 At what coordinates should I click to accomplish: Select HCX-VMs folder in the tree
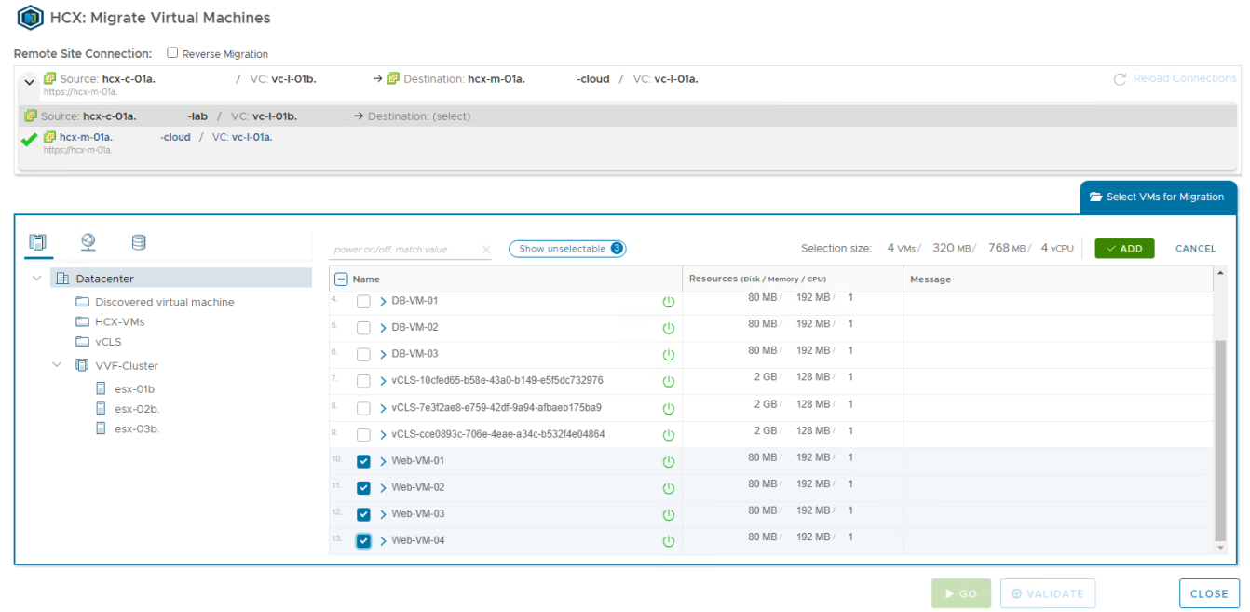pos(119,321)
